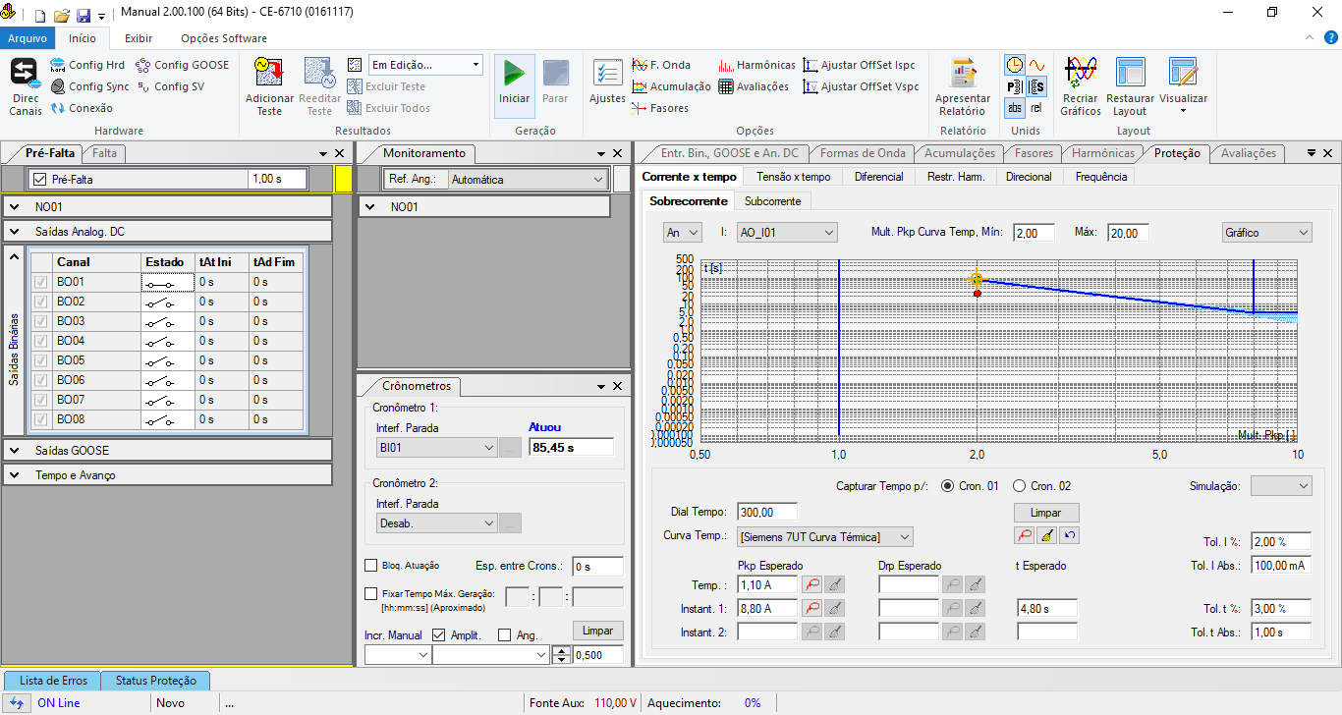Expand NO01 section in Pré-Falta panel

click(x=15, y=207)
